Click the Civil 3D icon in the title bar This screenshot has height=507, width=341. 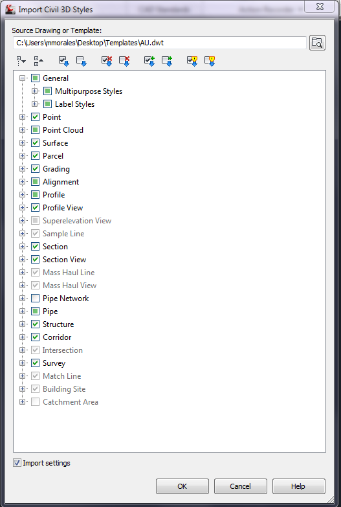10,9
